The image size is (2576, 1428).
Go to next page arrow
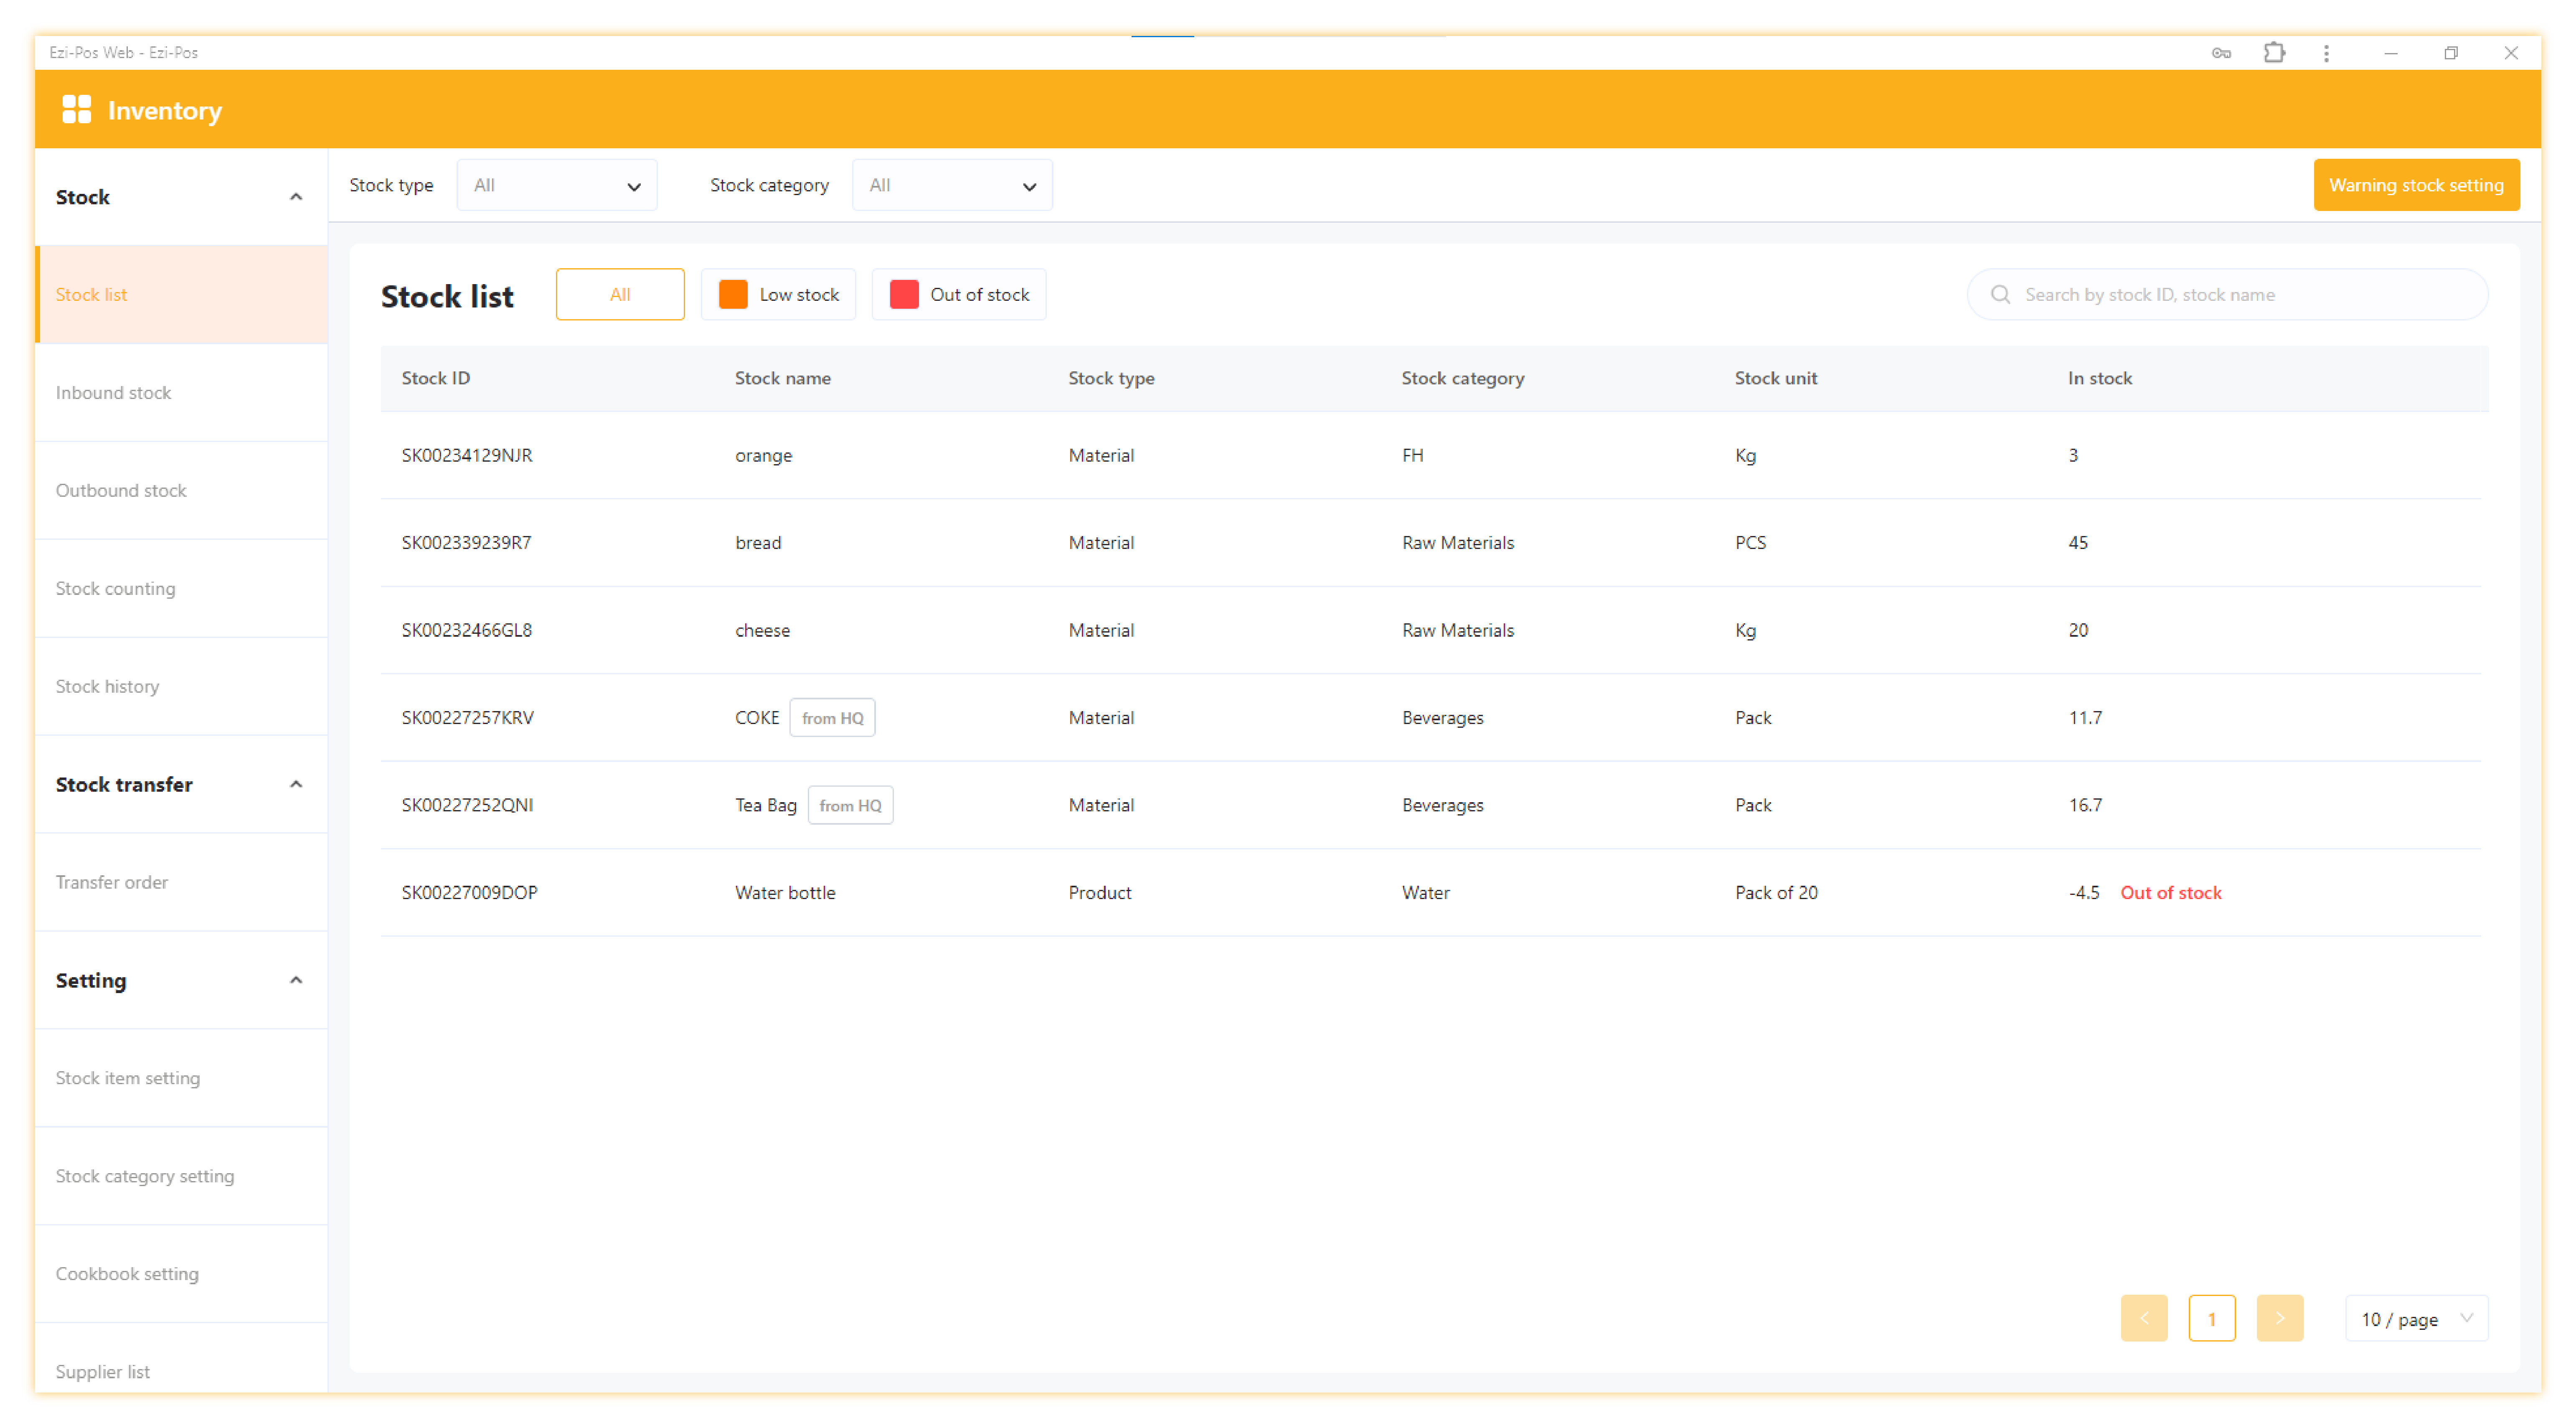click(2279, 1318)
